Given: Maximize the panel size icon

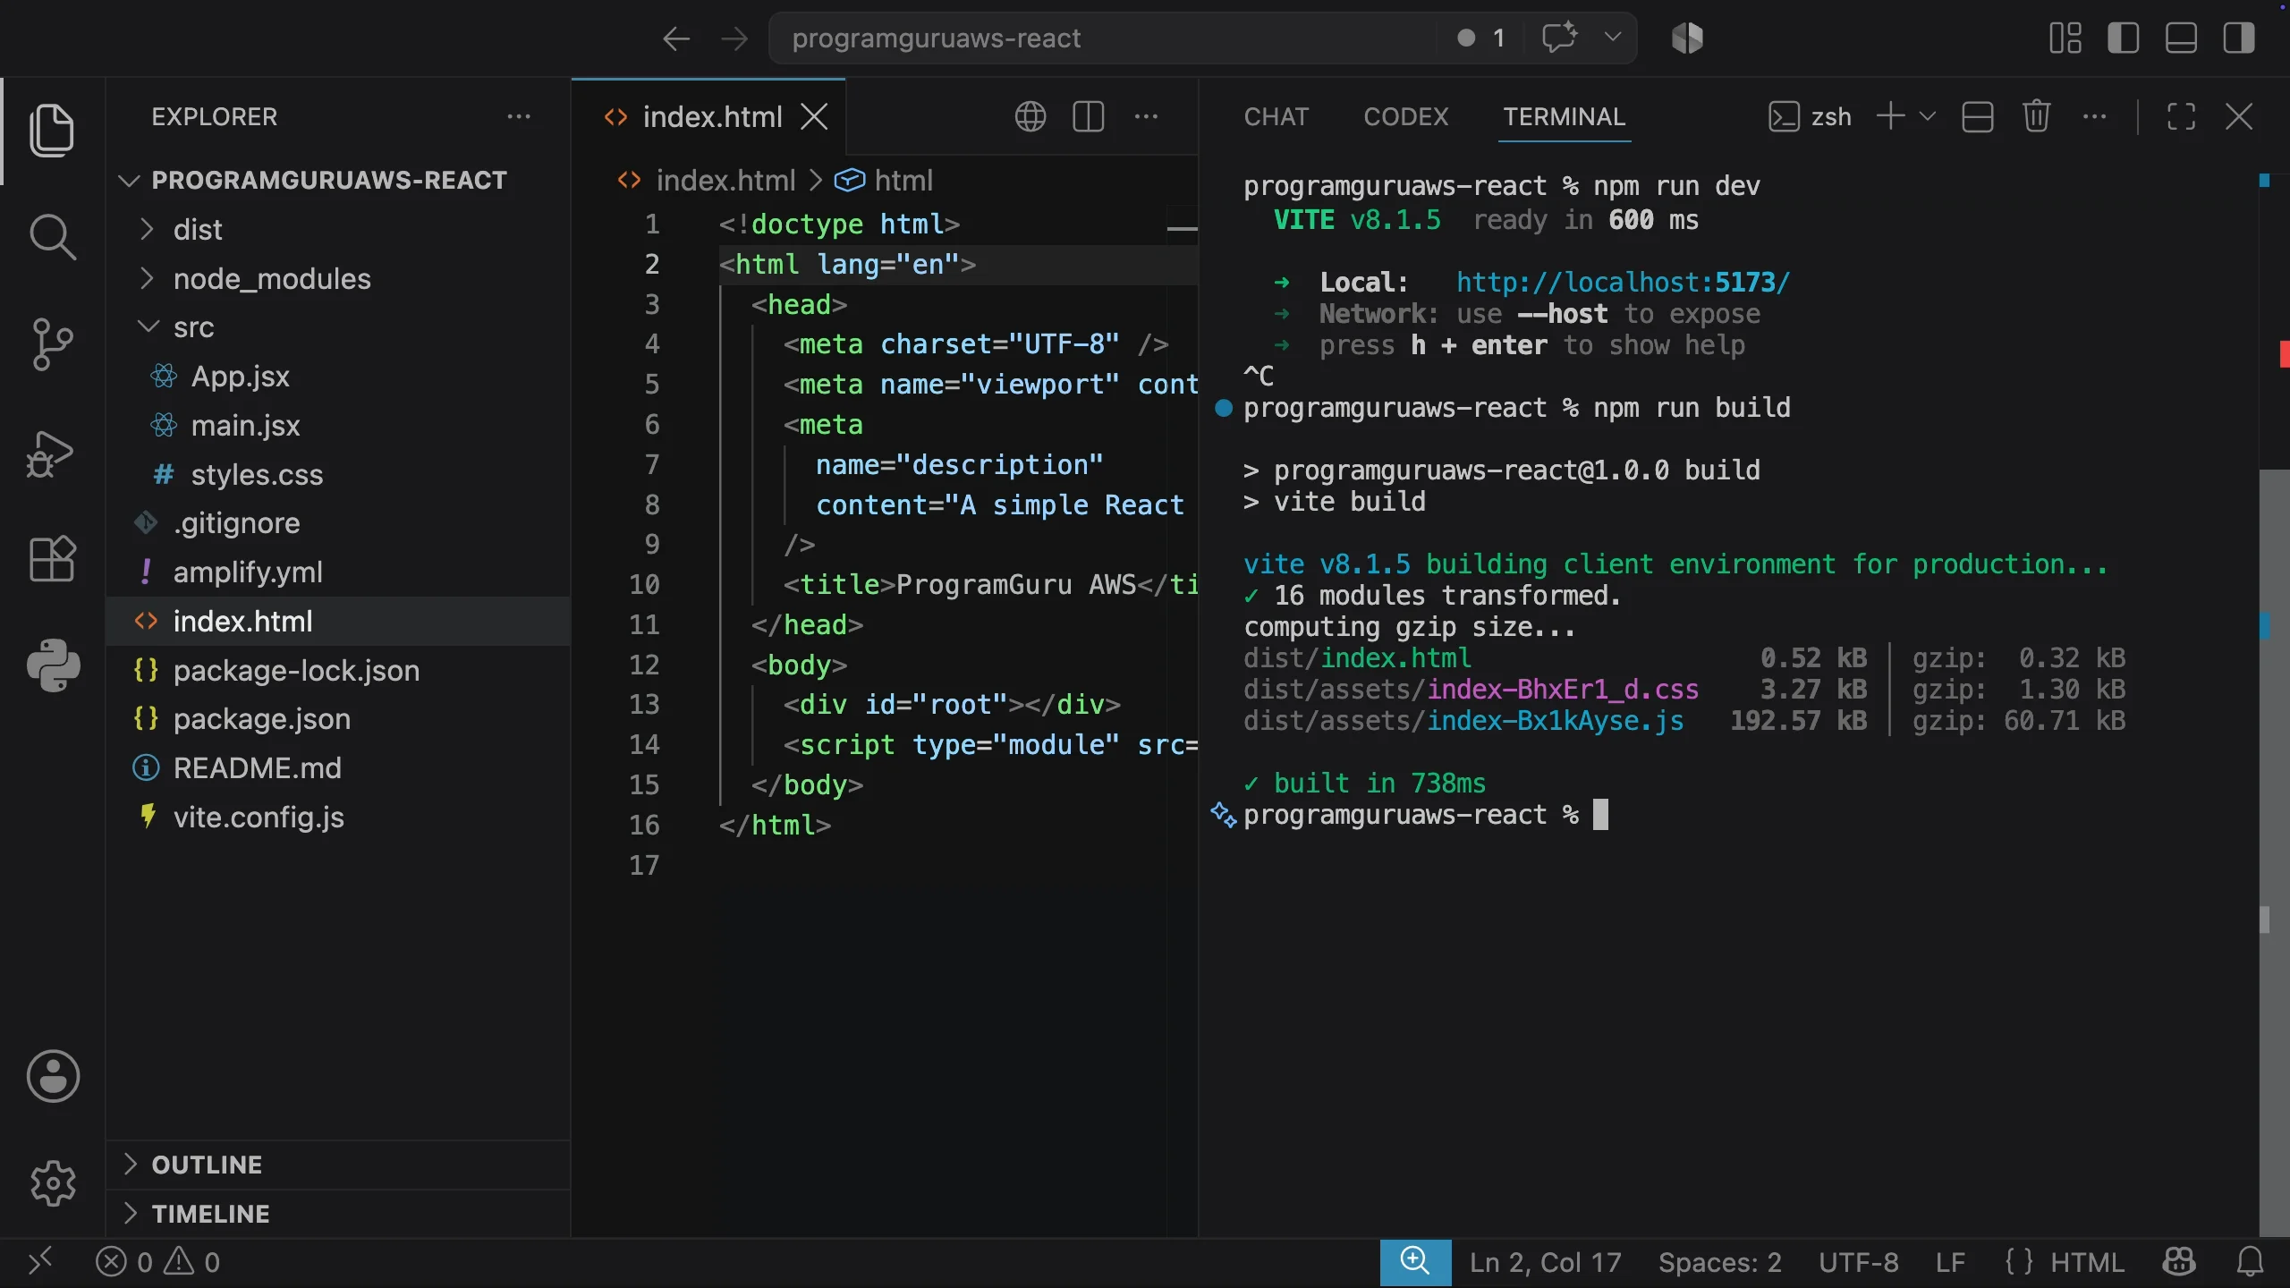Looking at the screenshot, I should coord(2181,116).
